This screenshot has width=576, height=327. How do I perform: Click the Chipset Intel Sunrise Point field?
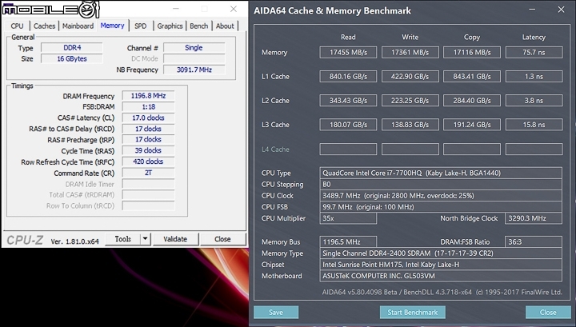tap(441, 265)
